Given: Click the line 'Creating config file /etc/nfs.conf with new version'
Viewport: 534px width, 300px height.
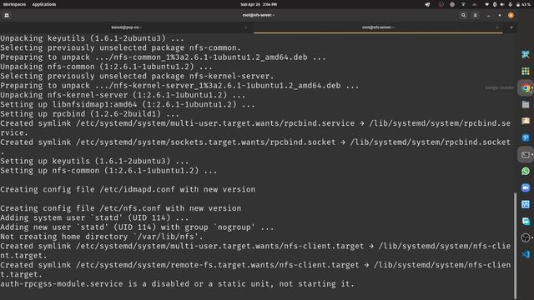Looking at the screenshot, I should click(x=120, y=208).
